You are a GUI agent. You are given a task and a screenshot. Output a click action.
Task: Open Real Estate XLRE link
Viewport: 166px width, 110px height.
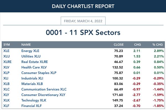35,62
